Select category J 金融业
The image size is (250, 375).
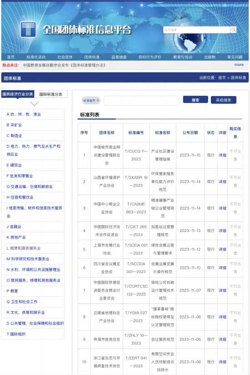[x=14, y=226]
